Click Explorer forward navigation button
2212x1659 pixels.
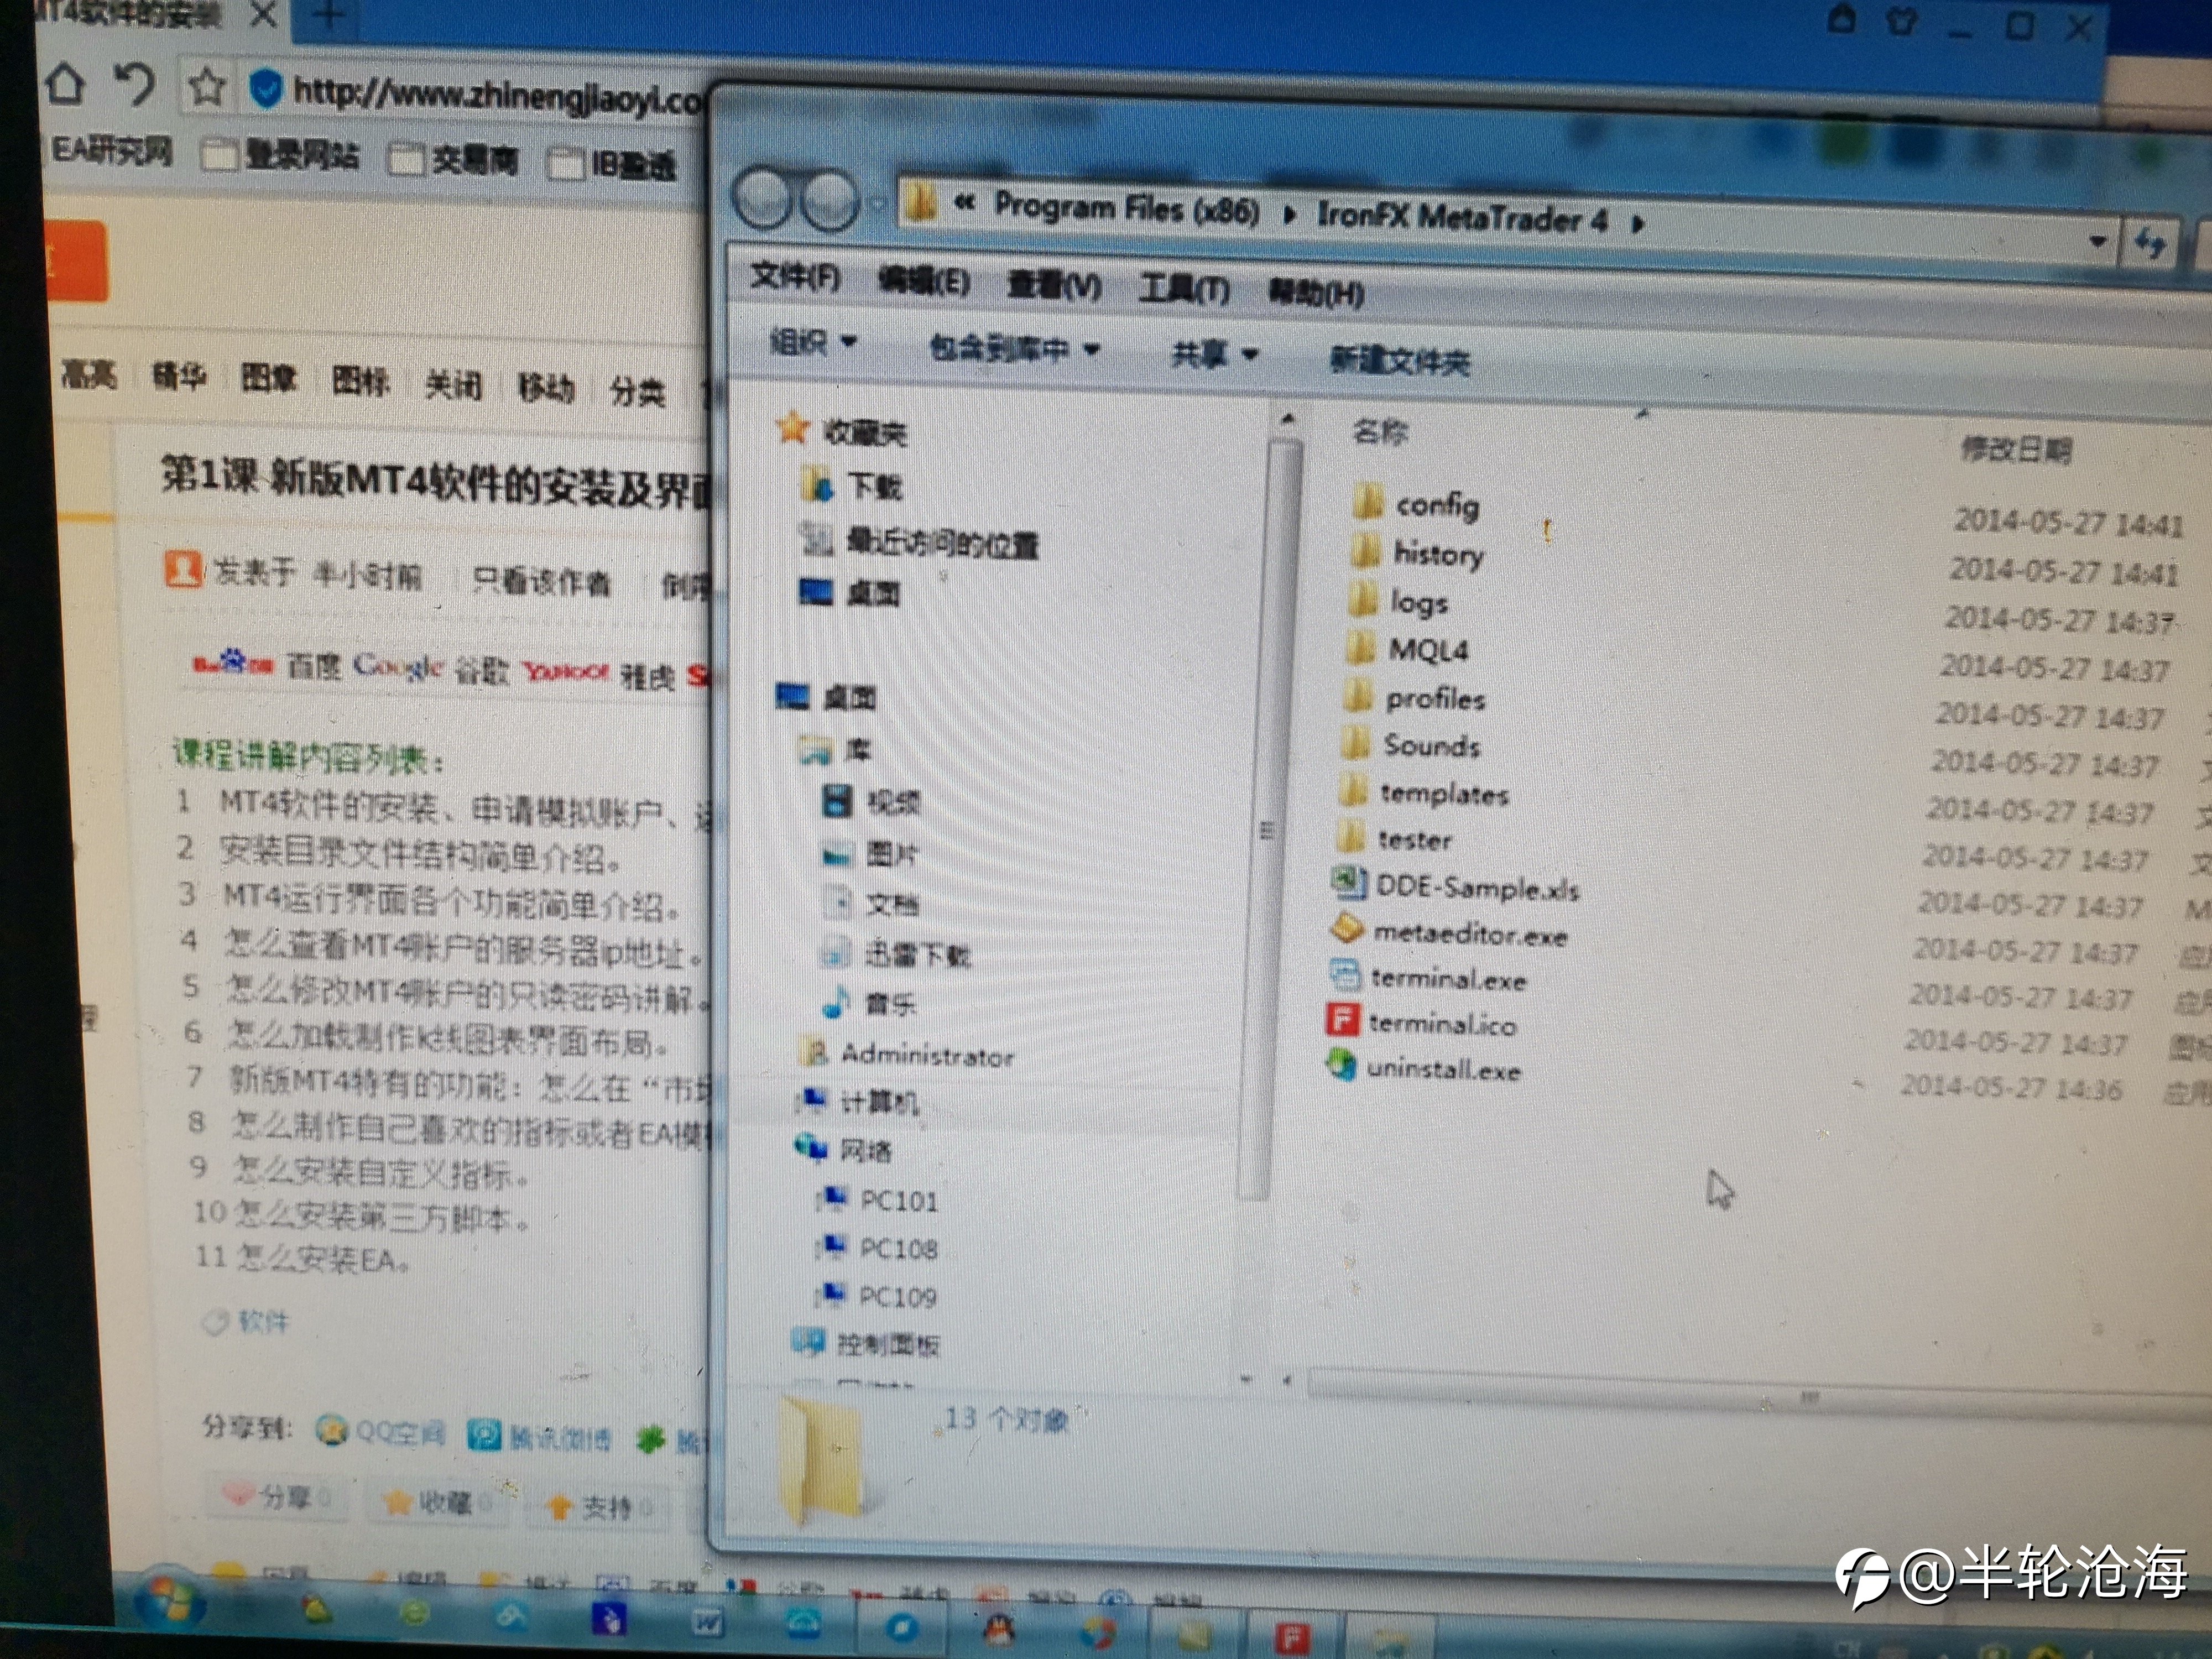[x=831, y=200]
